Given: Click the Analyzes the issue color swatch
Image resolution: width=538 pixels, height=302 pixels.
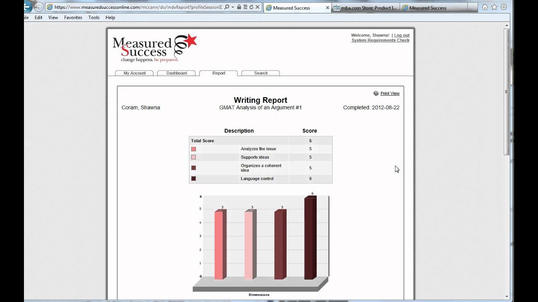Looking at the screenshot, I should click(193, 149).
